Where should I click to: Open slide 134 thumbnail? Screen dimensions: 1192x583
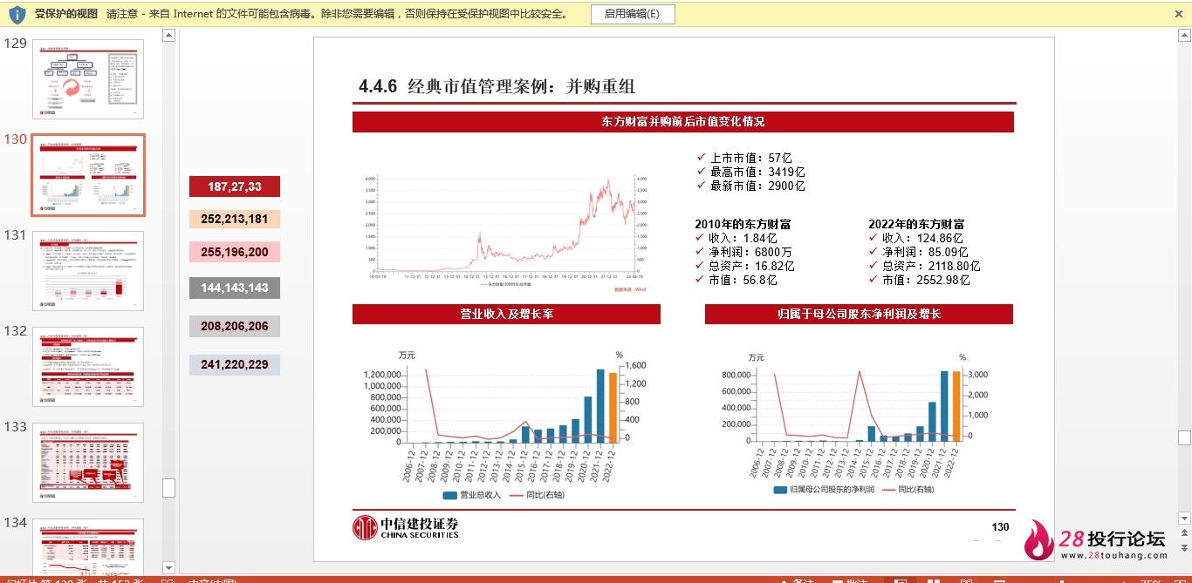(x=88, y=546)
